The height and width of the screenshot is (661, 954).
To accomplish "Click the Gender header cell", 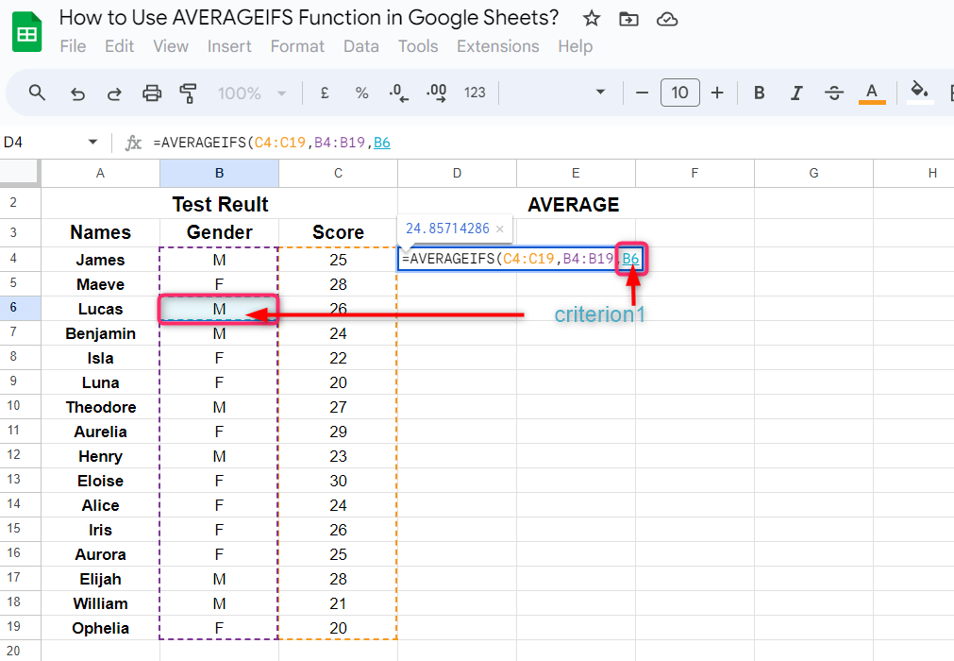I will coord(219,232).
